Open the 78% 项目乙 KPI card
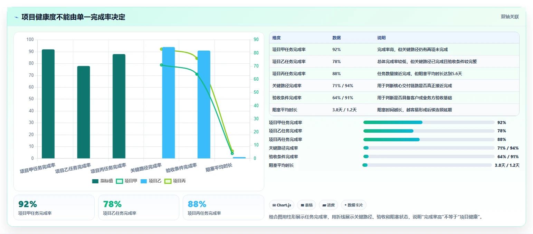This screenshot has height=234, width=533. 139,207
